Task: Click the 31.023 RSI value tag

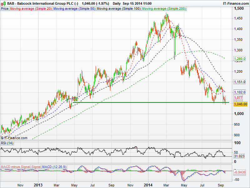Action: tap(239, 156)
